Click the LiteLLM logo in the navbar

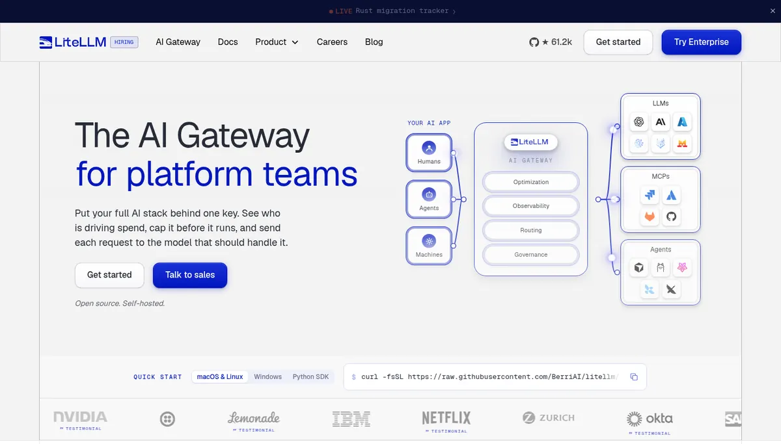click(72, 42)
